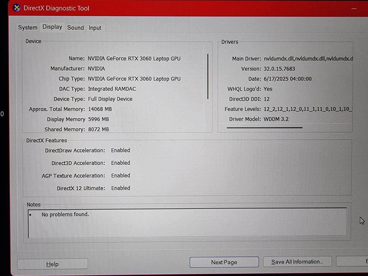368x276 pixels.
Task: Click the DirectDraw Acceleration Enabled value
Action: pos(121,150)
